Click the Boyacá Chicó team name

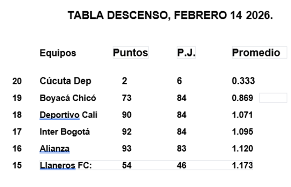point(68,98)
